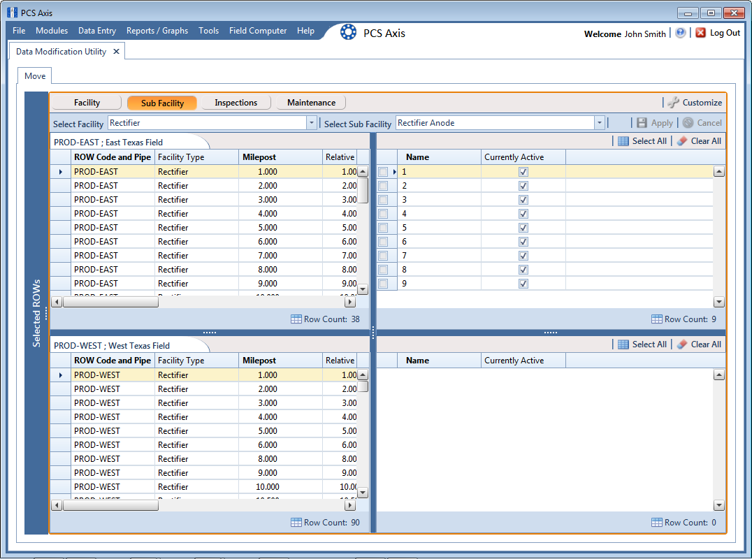Image resolution: width=752 pixels, height=559 pixels.
Task: Check the row selector box for anode 8
Action: point(383,270)
